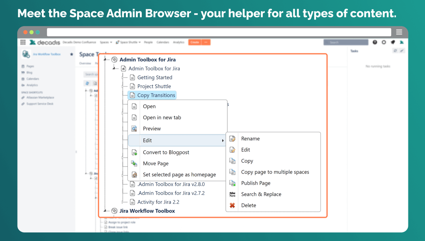Select the Project Shuttle page in the tree
The width and height of the screenshot is (425, 241).
154,86
